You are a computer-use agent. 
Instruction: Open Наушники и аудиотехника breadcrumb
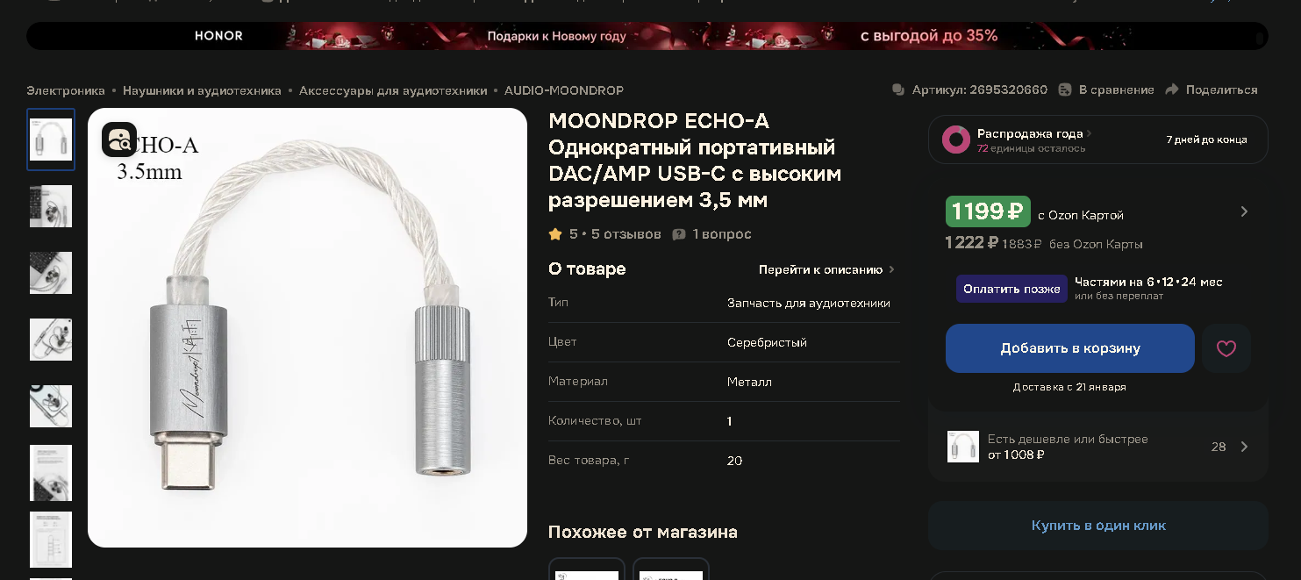[202, 90]
